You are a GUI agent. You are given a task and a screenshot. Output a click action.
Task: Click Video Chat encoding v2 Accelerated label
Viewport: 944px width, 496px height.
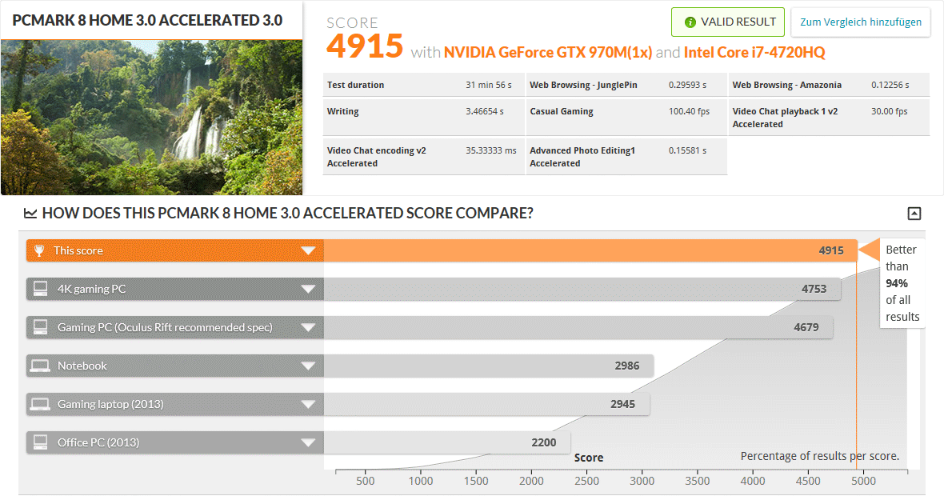point(376,157)
